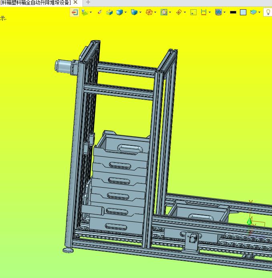Open the sketch plane tool icon
Image resolution: width=272 pixels, height=278 pixels.
tap(85, 12)
